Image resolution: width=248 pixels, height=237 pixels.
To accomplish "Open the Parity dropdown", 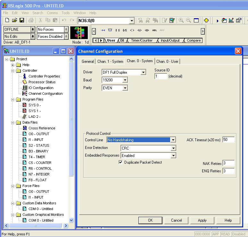I will (125, 88).
